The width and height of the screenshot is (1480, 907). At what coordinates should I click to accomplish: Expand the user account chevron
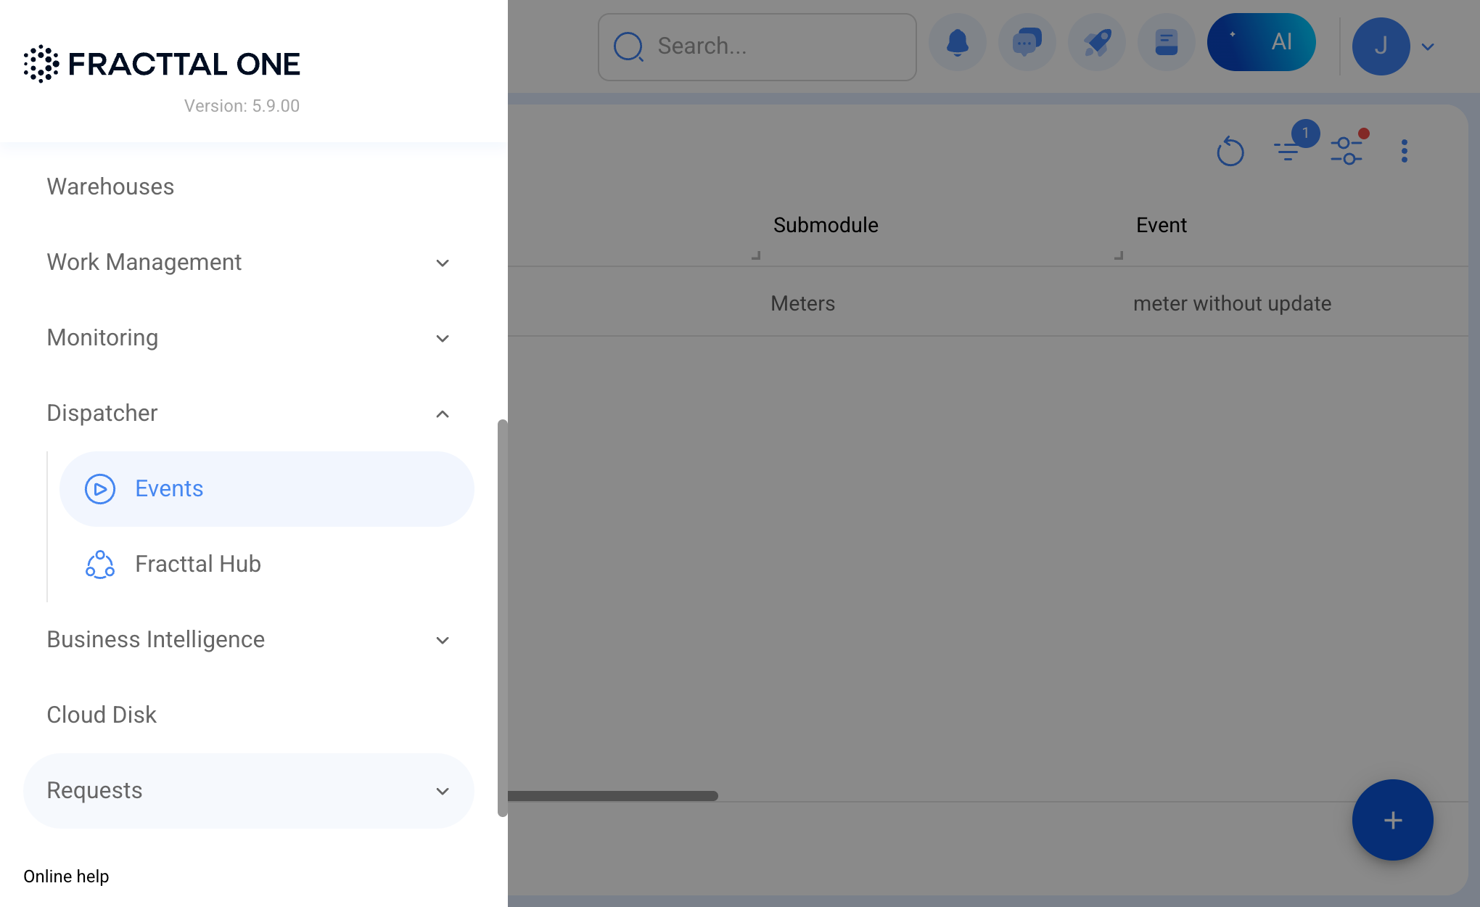coord(1428,47)
